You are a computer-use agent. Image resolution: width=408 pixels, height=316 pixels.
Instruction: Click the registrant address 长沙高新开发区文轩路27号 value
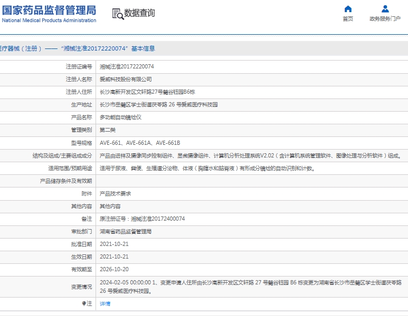pos(147,92)
